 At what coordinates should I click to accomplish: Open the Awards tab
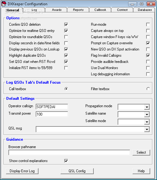click(x=57, y=10)
